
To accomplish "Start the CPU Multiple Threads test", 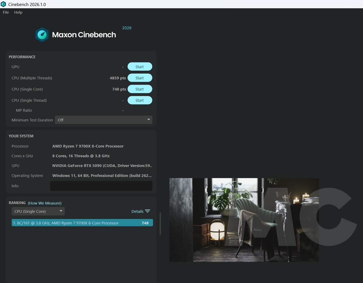I will pos(140,78).
